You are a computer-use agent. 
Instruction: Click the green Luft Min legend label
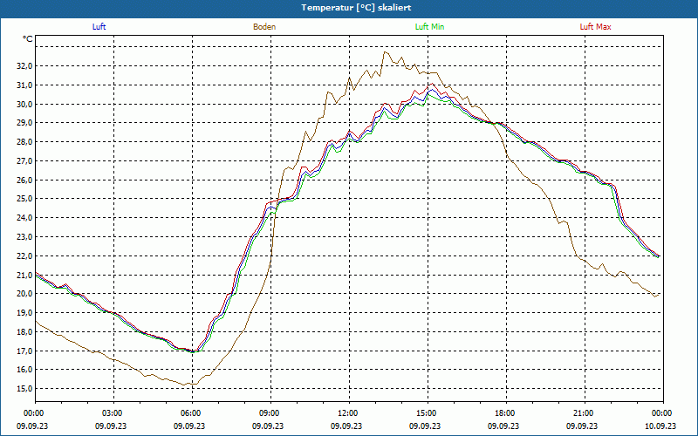tap(429, 27)
